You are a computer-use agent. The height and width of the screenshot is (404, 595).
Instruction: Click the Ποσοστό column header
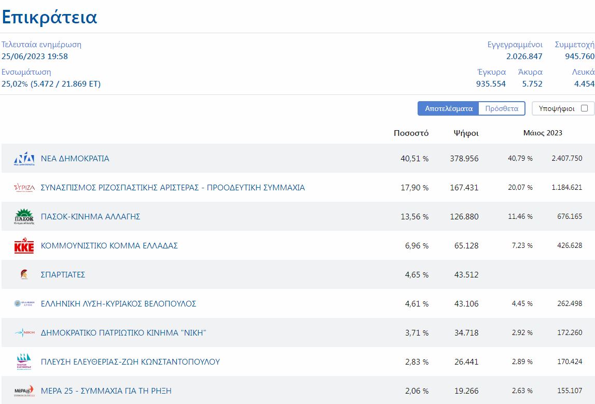pos(411,133)
